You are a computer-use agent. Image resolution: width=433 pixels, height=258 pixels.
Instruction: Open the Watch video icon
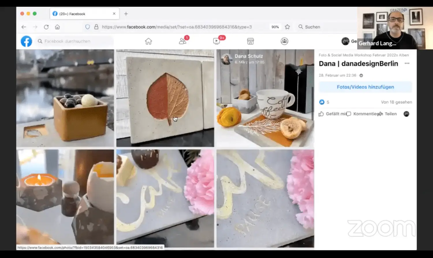coord(216,41)
